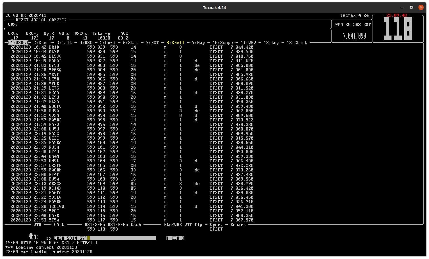Open the 5:Unfi tab
The height and width of the screenshot is (259, 429).
click(108, 43)
